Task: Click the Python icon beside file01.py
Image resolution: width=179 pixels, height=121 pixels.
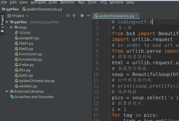Action: 17,43
